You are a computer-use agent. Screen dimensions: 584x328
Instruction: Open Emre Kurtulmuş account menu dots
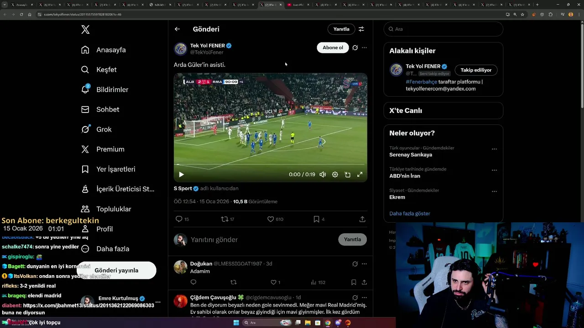click(158, 302)
